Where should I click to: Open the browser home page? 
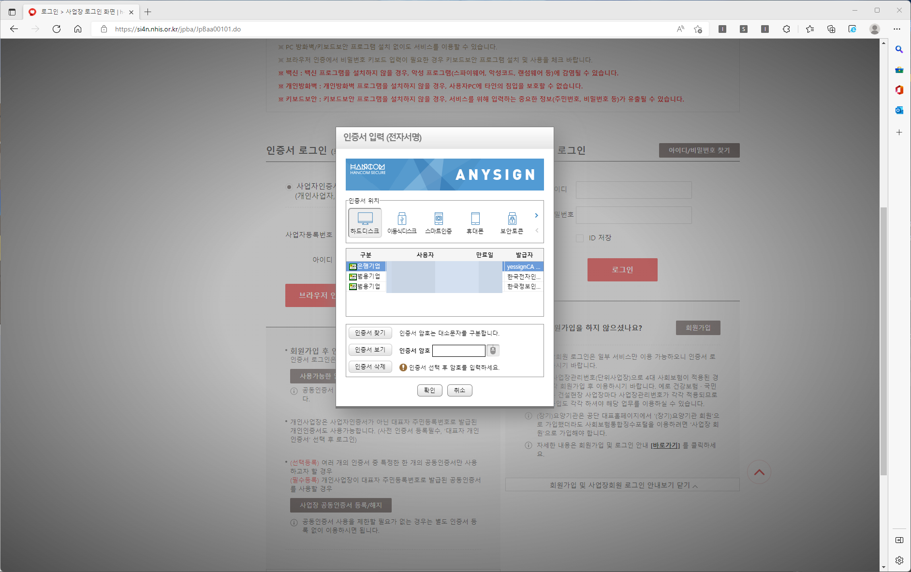78,29
